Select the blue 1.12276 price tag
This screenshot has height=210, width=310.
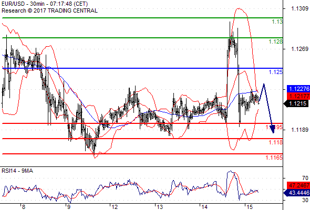[x=298, y=89]
